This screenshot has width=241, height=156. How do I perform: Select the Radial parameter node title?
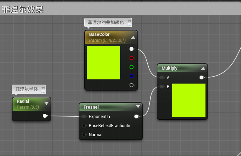coord(23,101)
